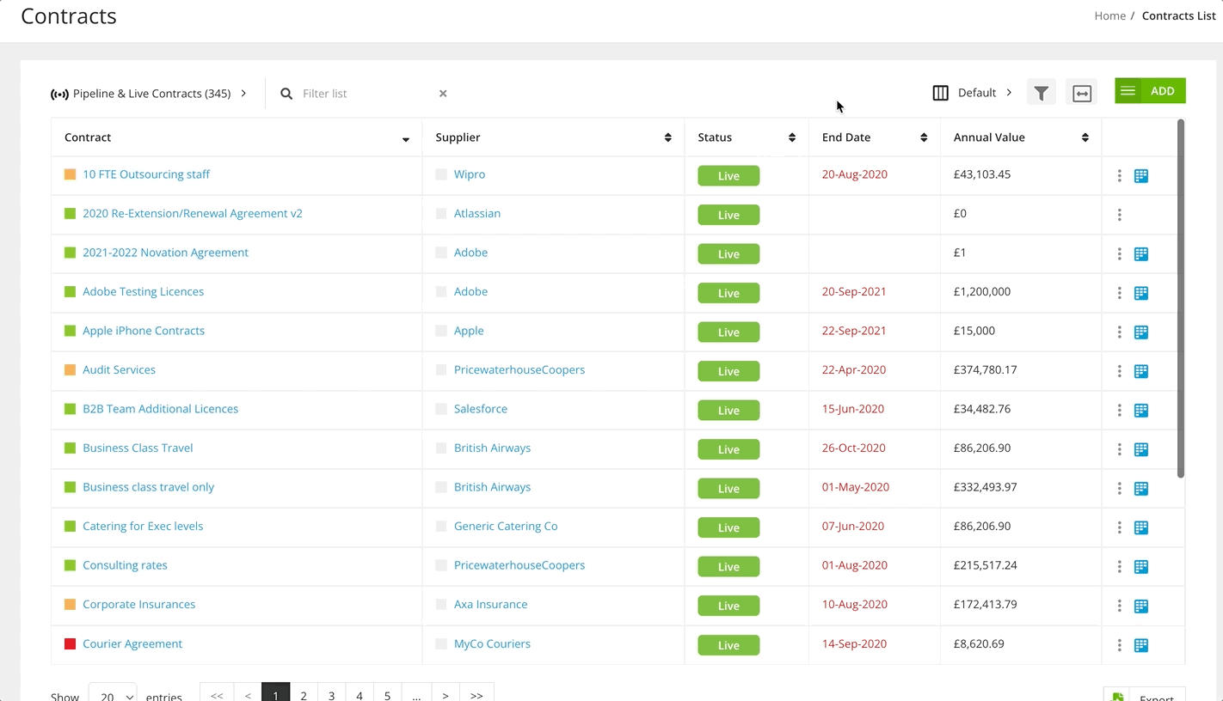Clear the Filter list search box
This screenshot has height=701, width=1223.
point(443,94)
